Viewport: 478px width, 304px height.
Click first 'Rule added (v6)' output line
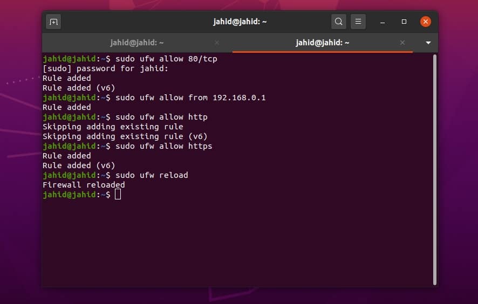point(79,88)
